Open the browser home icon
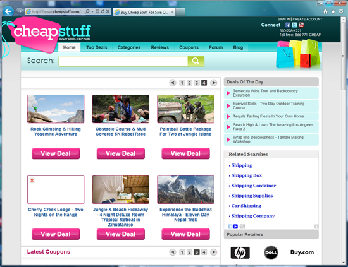The height and width of the screenshot is (267, 348). point(325,11)
